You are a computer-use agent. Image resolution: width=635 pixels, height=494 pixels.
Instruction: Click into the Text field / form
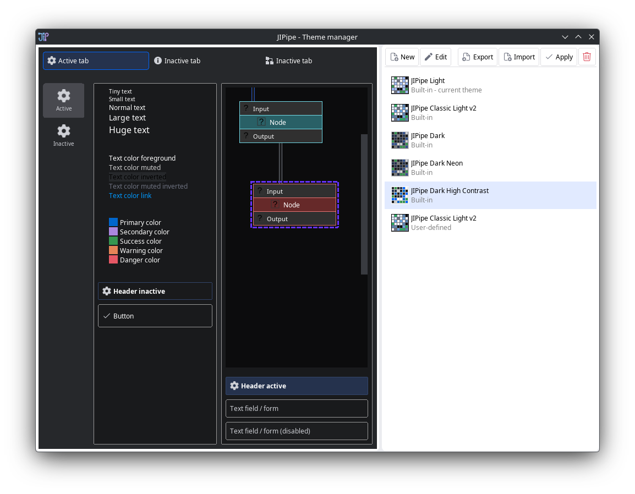297,409
